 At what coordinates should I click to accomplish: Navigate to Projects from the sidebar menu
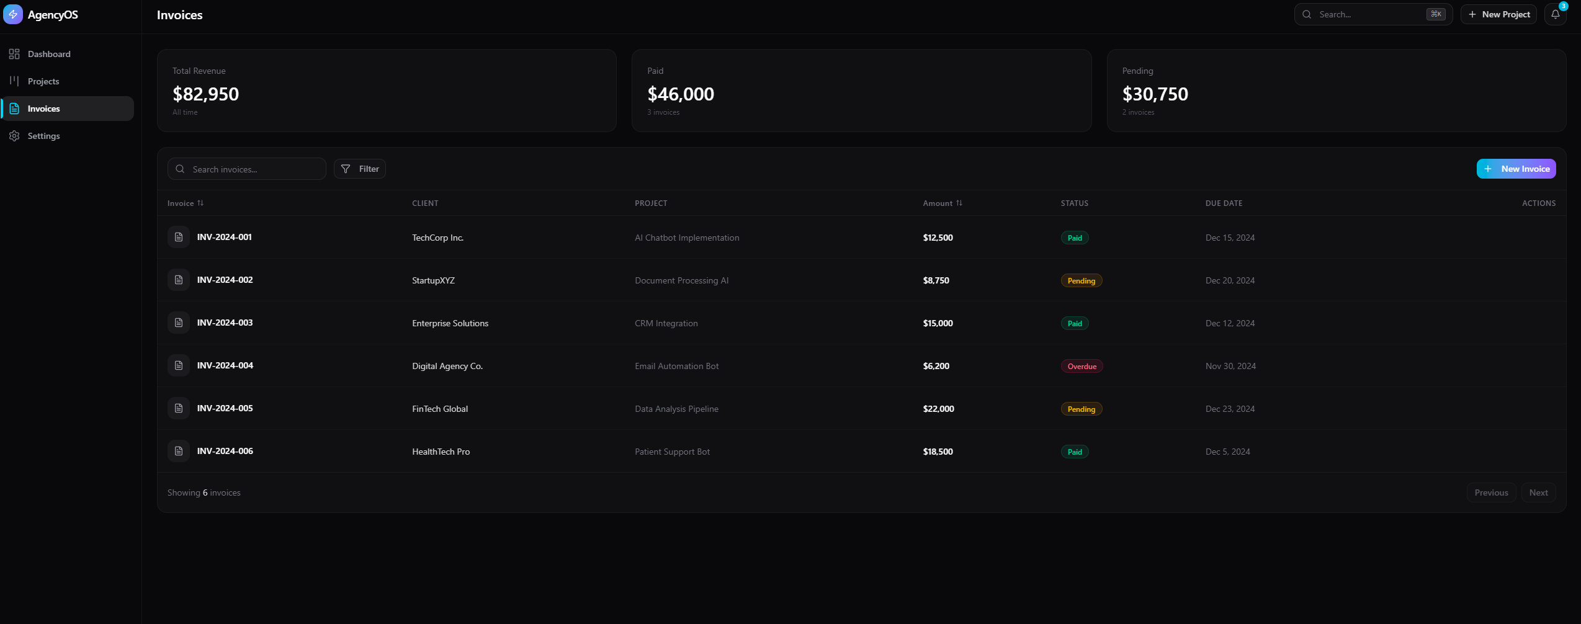coord(43,81)
